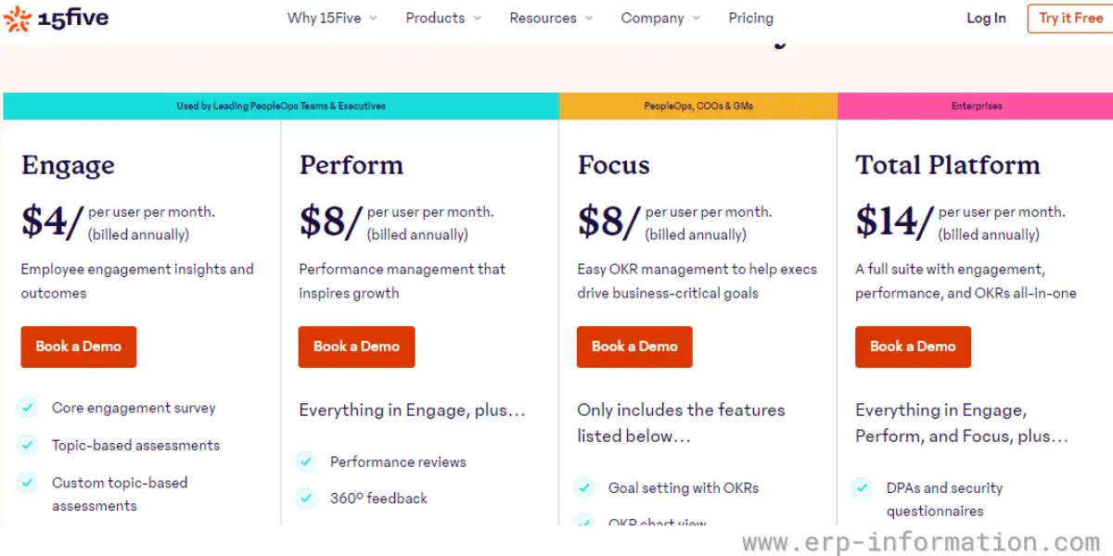
Task: Click checkmark icon next to Topic-based assessments
Action: point(28,446)
